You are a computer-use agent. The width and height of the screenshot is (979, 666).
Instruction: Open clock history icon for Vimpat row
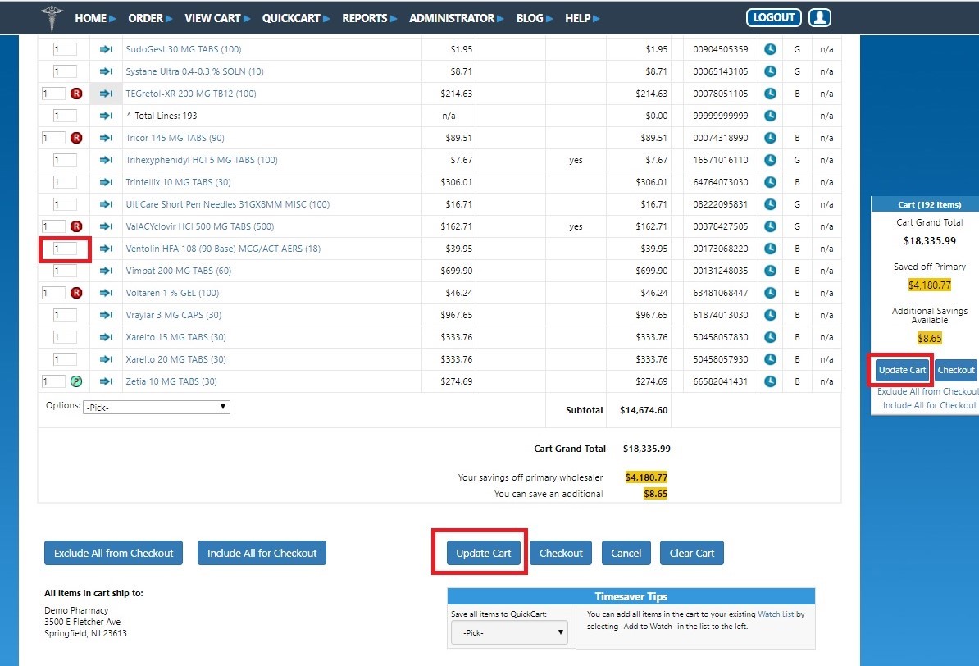tap(771, 271)
